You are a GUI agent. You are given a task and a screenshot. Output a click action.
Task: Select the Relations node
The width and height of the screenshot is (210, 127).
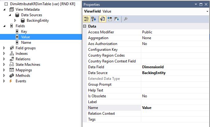point(23,59)
